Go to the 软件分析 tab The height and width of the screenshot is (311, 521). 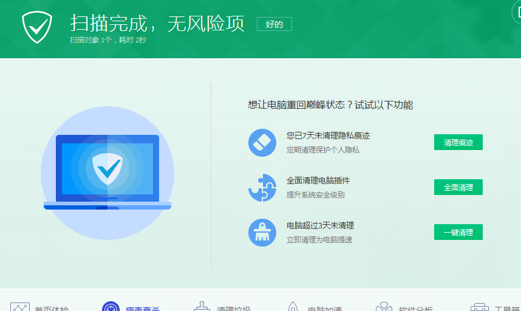pyautogui.click(x=404, y=307)
